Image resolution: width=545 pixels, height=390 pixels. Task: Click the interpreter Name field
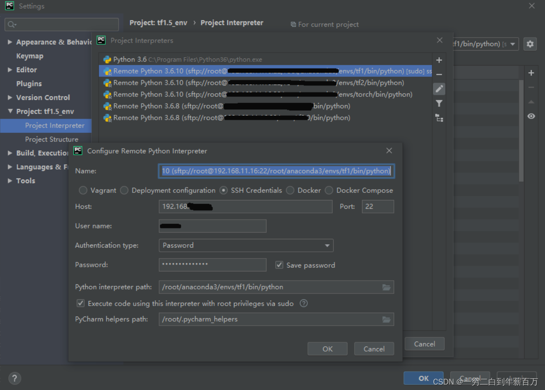pos(276,171)
